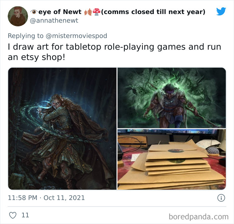Click the 'Replying to' label text
Image resolution: width=234 pixels, height=224 pixels.
[26, 36]
